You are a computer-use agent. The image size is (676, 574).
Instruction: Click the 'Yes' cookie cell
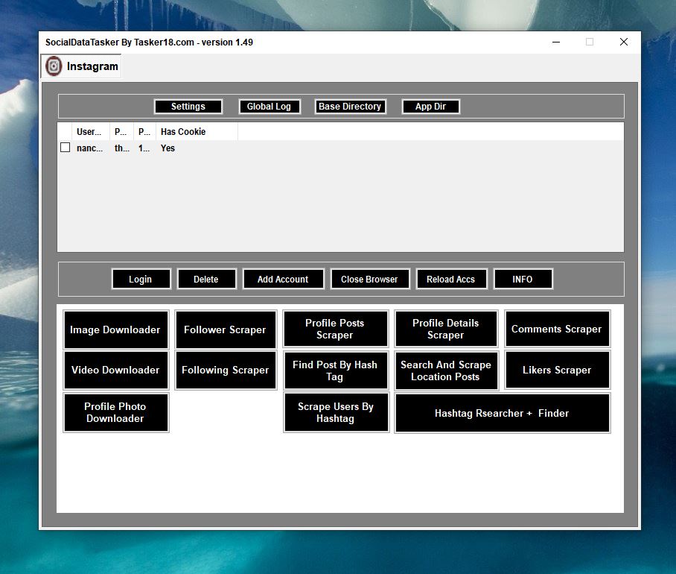[168, 148]
